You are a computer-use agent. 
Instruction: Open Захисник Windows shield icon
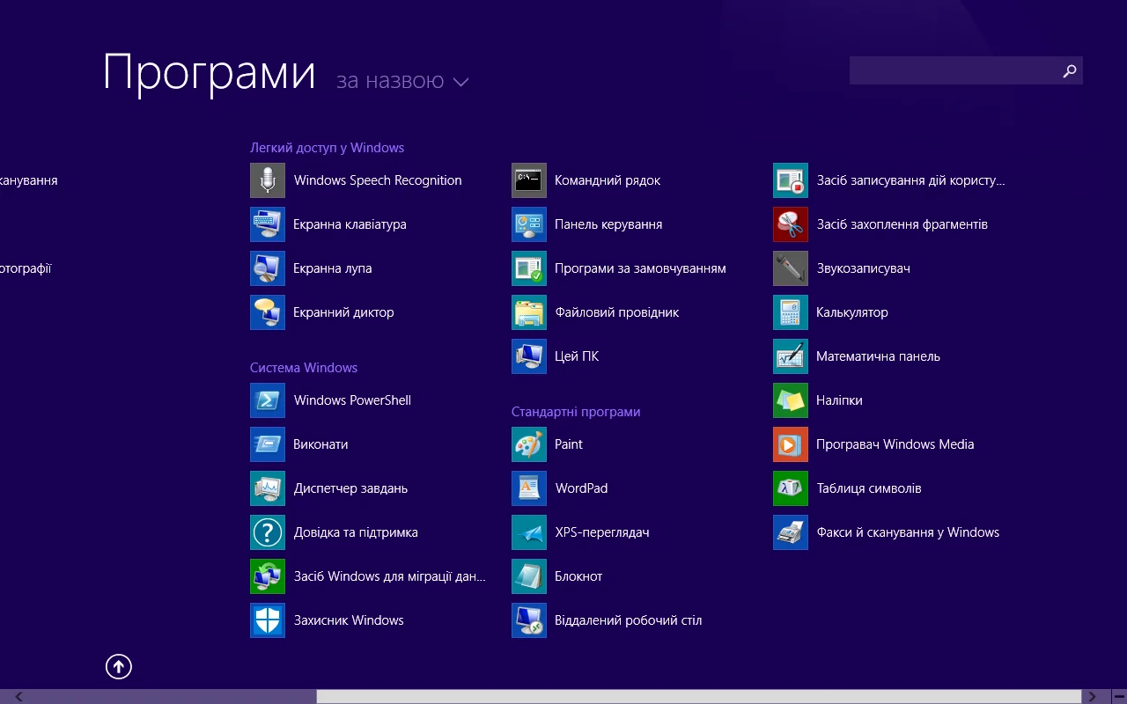[268, 620]
